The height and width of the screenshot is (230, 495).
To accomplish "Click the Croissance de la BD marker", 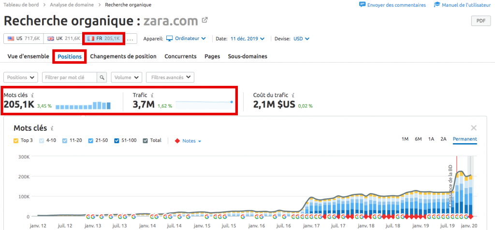I will [x=451, y=186].
